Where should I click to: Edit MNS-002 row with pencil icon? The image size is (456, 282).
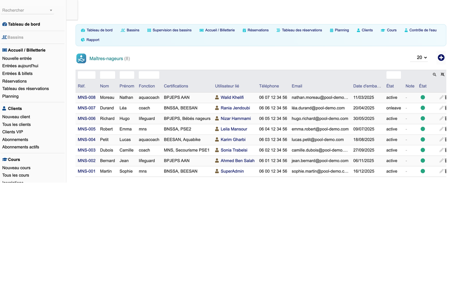[x=441, y=161]
